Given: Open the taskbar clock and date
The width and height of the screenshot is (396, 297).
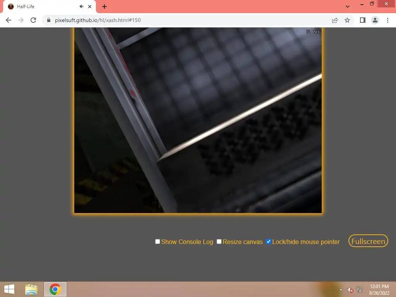Looking at the screenshot, I should (x=379, y=290).
